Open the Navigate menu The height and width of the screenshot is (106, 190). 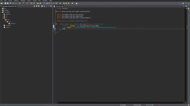click(x=23, y=1)
